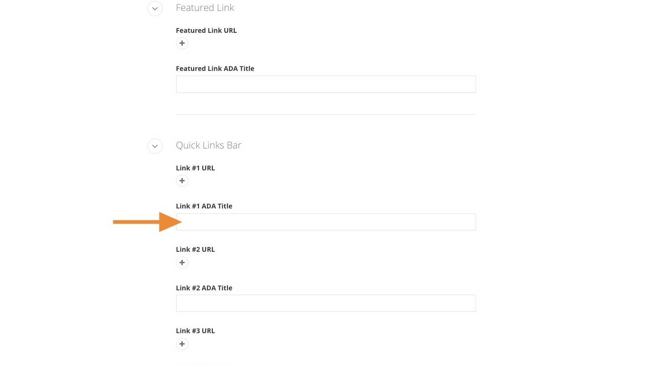
Task: Collapse the Quick Links Bar section
Action: 155,146
